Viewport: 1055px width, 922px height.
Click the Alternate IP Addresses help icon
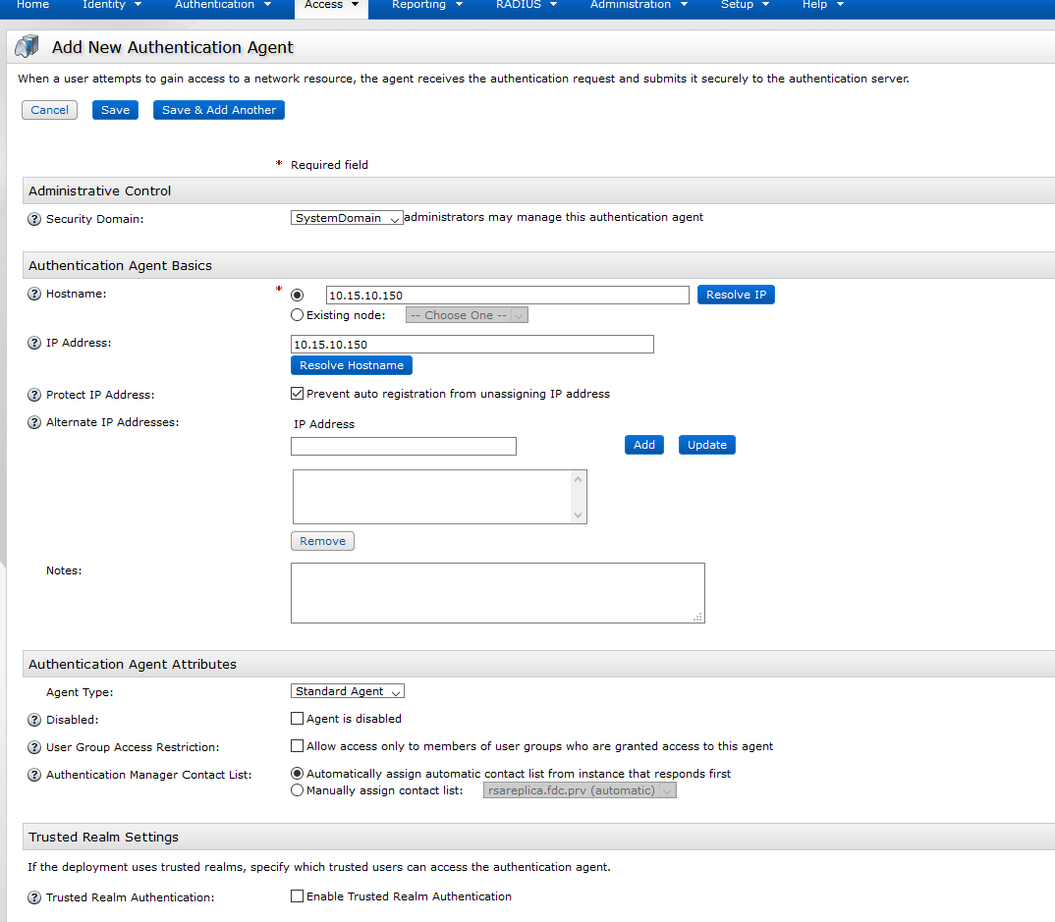coord(35,422)
